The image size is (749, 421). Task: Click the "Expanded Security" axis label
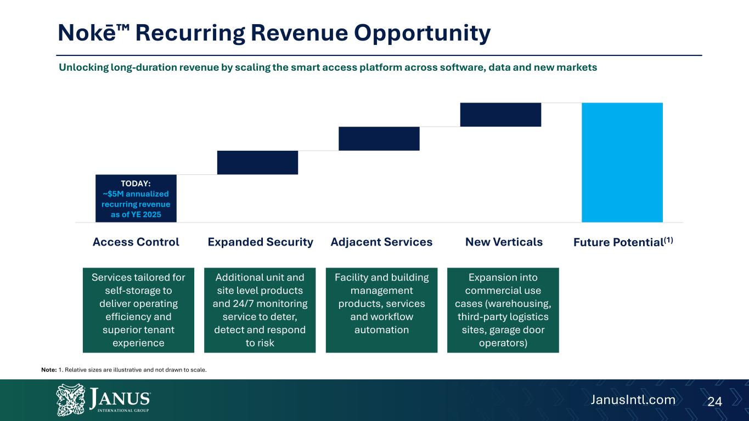click(x=261, y=242)
